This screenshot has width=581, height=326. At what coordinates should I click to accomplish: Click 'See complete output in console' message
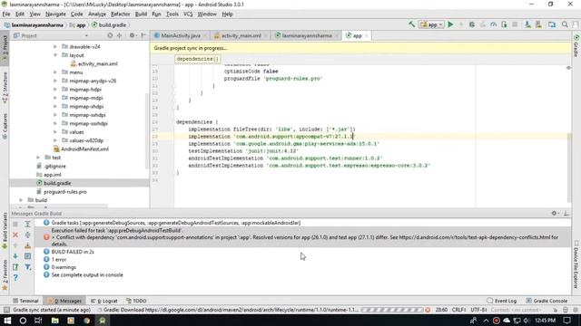pyautogui.click(x=87, y=274)
